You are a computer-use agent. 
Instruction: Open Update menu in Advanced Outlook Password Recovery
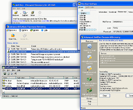tap(34, 30)
